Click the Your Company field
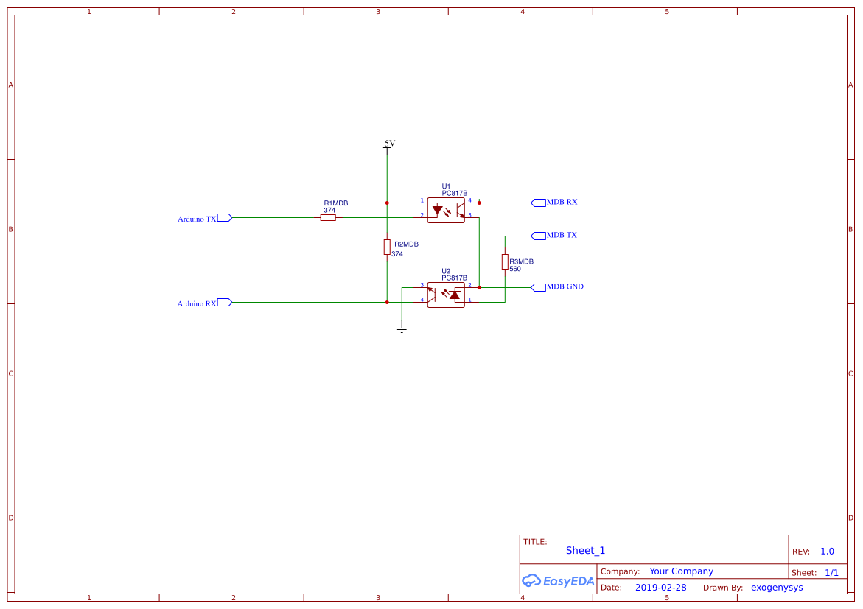This screenshot has width=863, height=609. (x=680, y=571)
